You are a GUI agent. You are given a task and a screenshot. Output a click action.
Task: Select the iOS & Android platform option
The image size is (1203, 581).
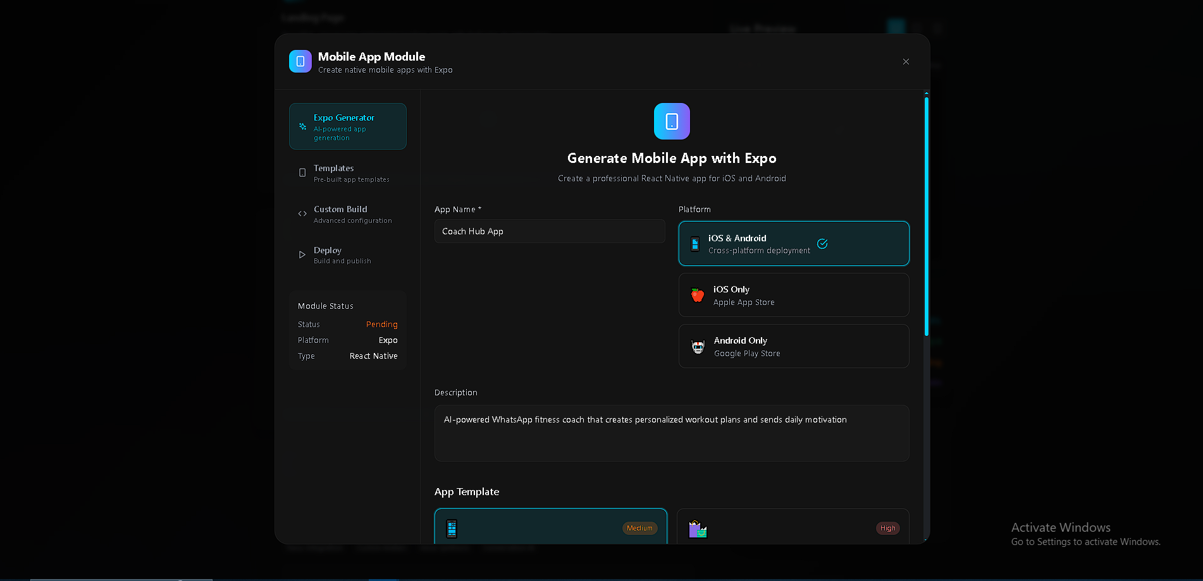794,244
